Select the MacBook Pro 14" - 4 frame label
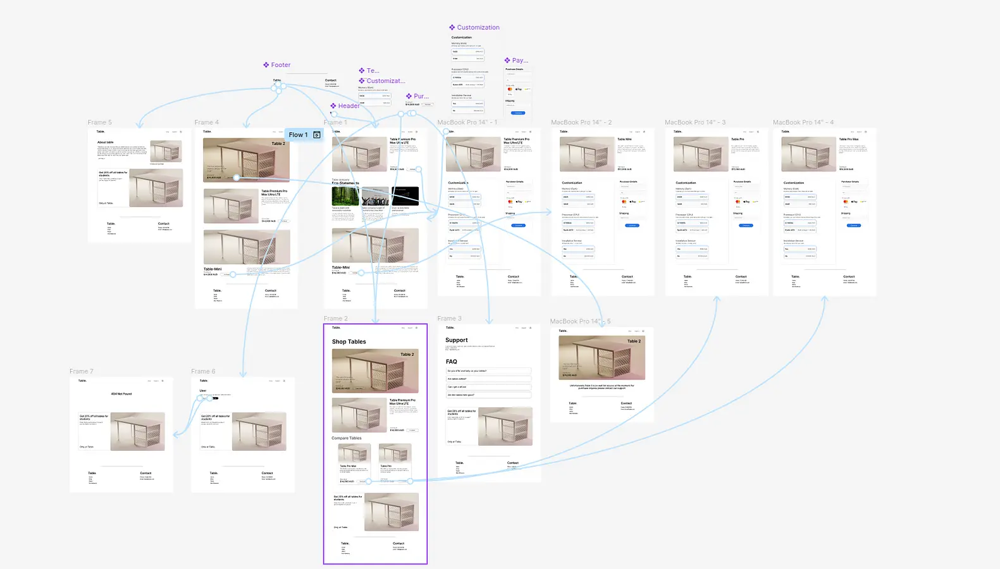 tap(803, 123)
